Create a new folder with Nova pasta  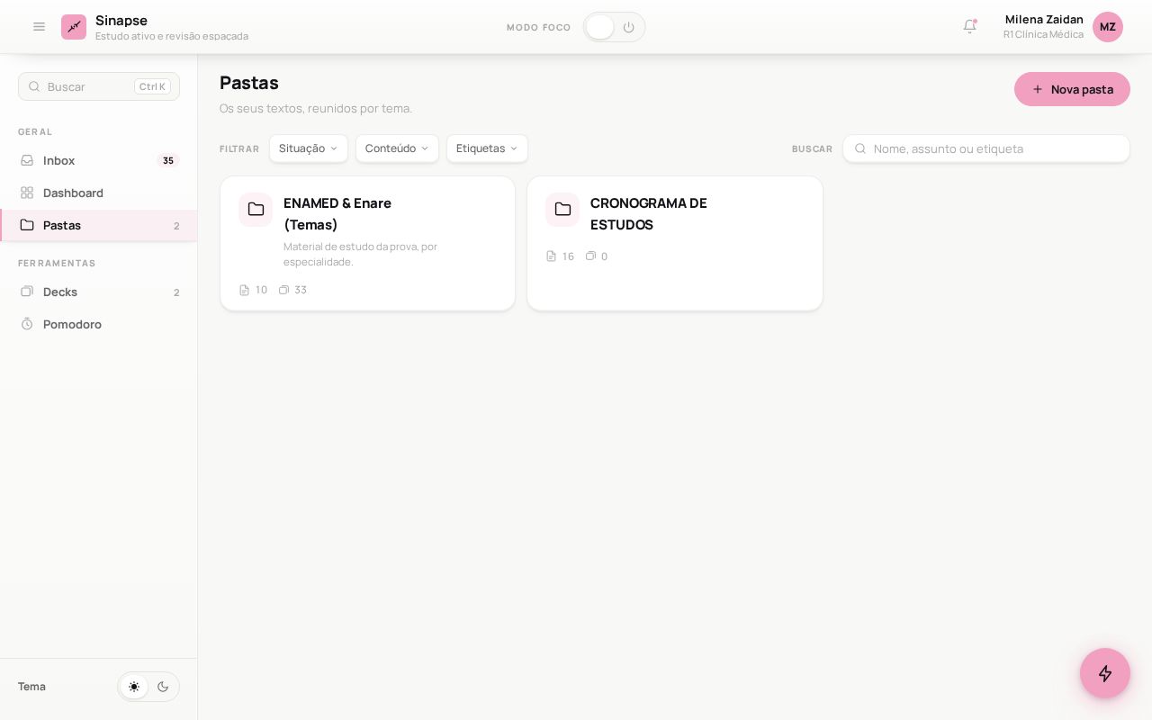1072,89
